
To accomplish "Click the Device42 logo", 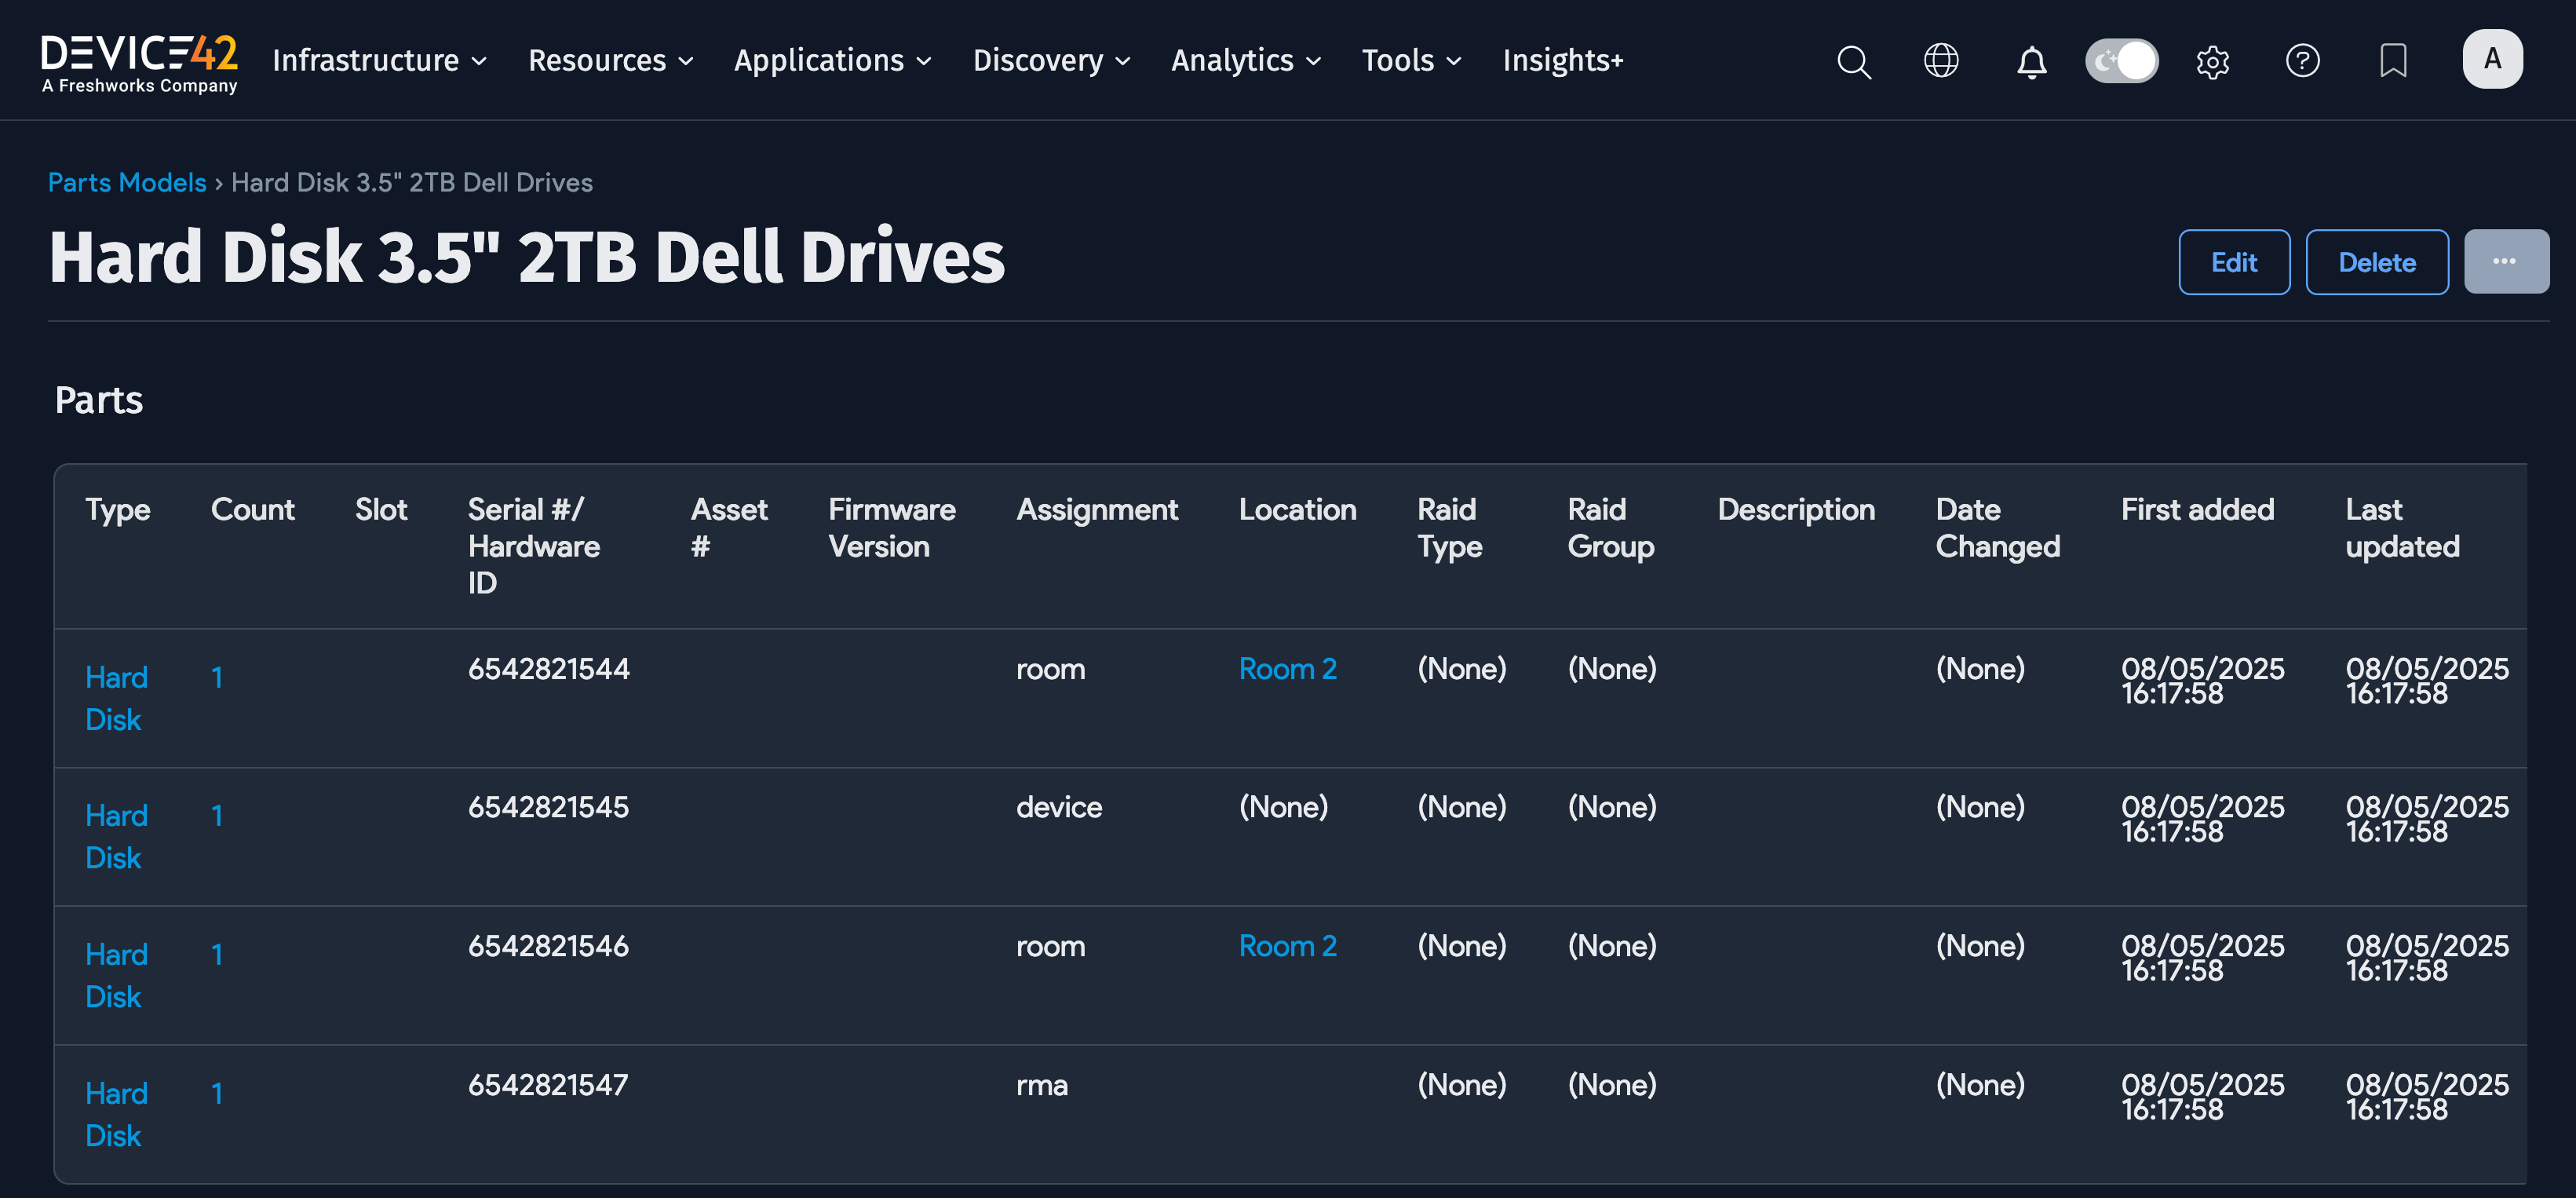I will click(x=139, y=62).
